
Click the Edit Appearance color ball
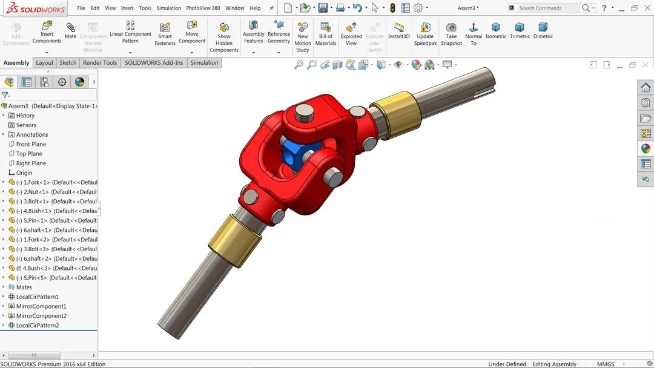416,65
